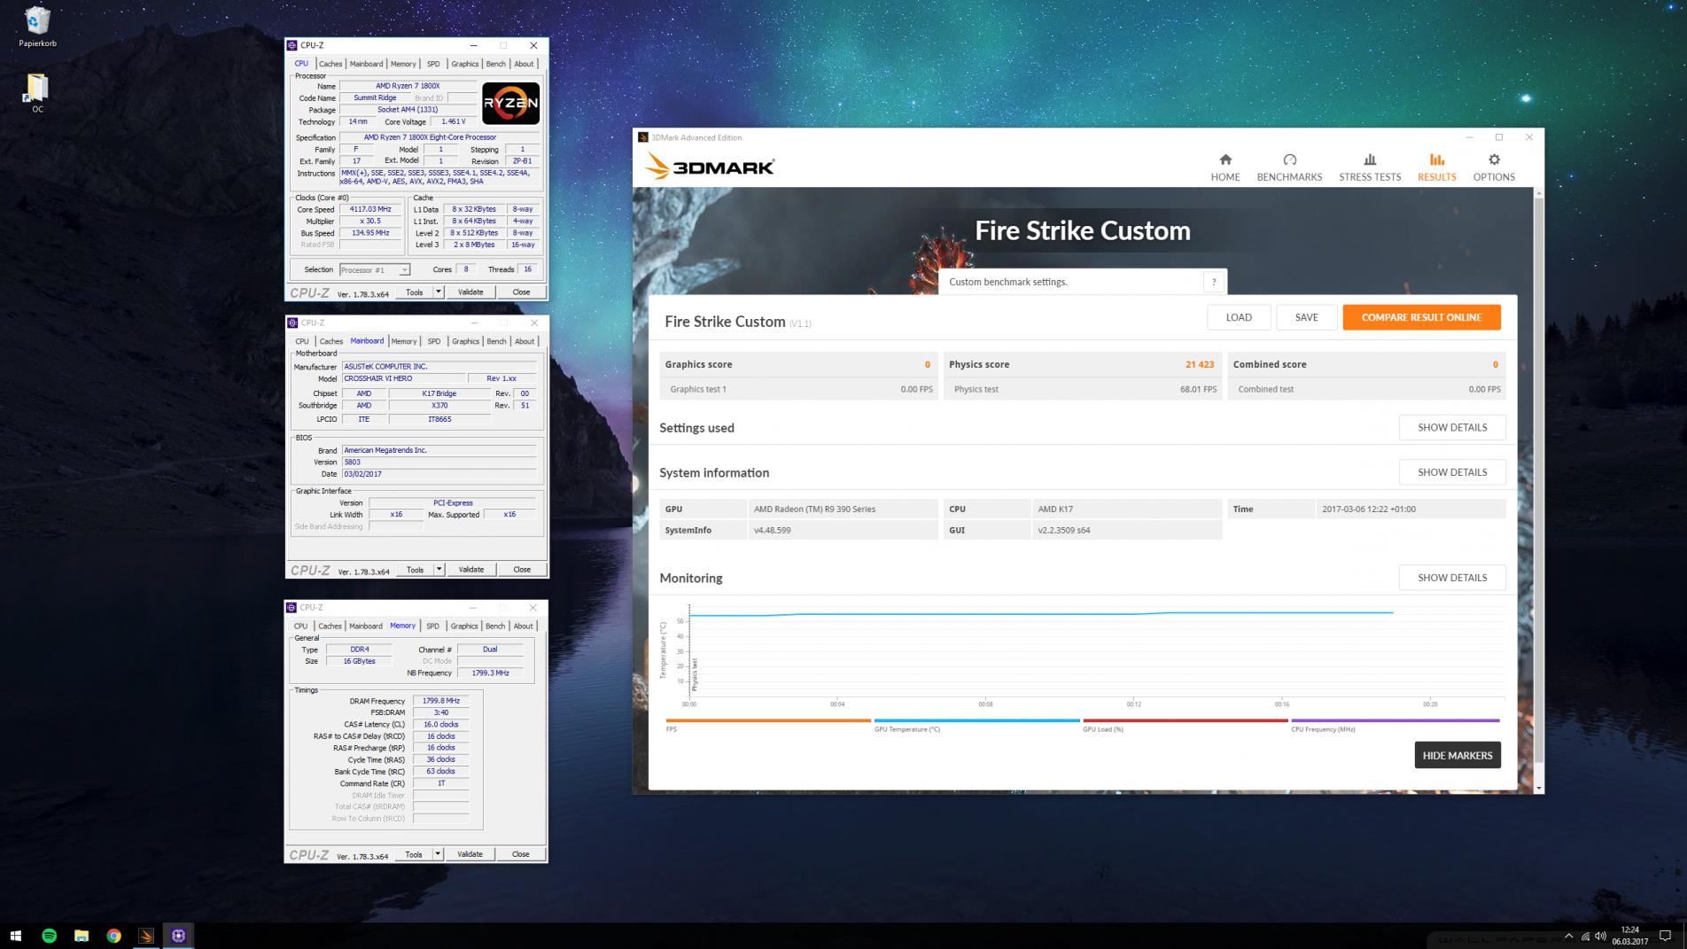1687x949 pixels.
Task: Click the GPU name AMD Radeon R9 390 Series
Action: click(x=814, y=509)
